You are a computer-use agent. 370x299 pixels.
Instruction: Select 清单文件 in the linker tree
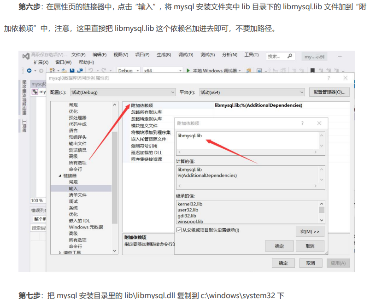(x=77, y=195)
